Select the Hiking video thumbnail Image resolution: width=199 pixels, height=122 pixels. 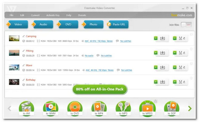(14, 53)
